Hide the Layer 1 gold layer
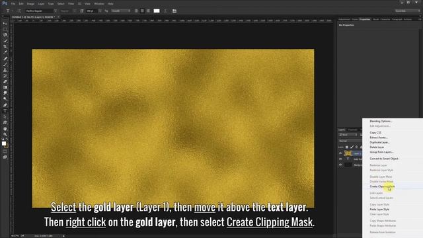423x238 pixels. 340,153
